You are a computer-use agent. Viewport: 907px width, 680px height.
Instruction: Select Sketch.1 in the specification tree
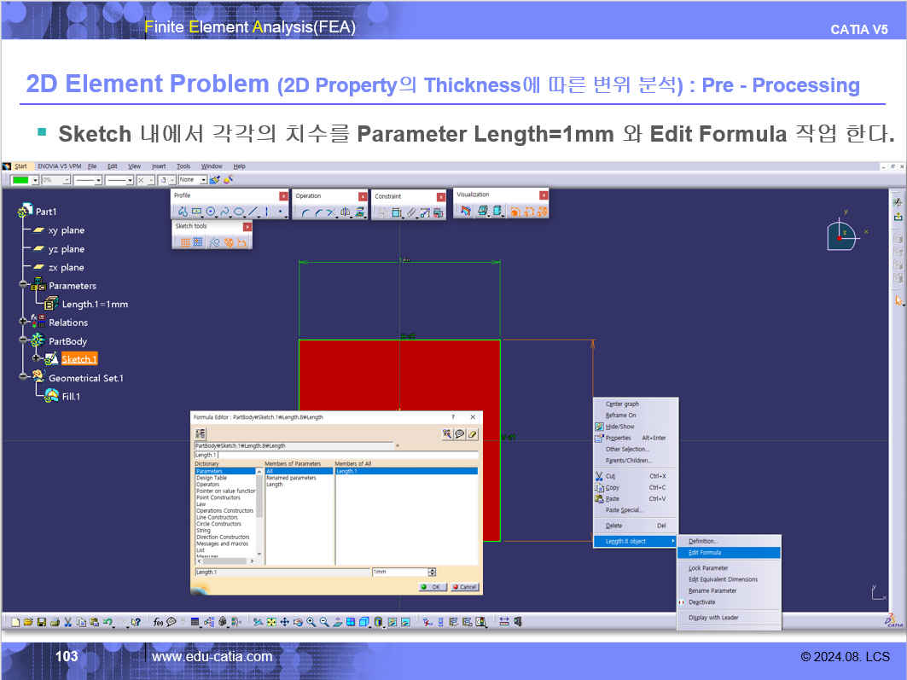(79, 359)
